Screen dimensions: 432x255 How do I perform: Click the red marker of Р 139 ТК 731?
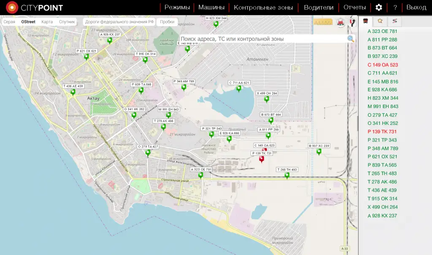pyautogui.click(x=262, y=160)
